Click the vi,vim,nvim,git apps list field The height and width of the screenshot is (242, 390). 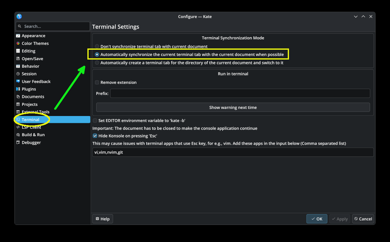pos(233,152)
